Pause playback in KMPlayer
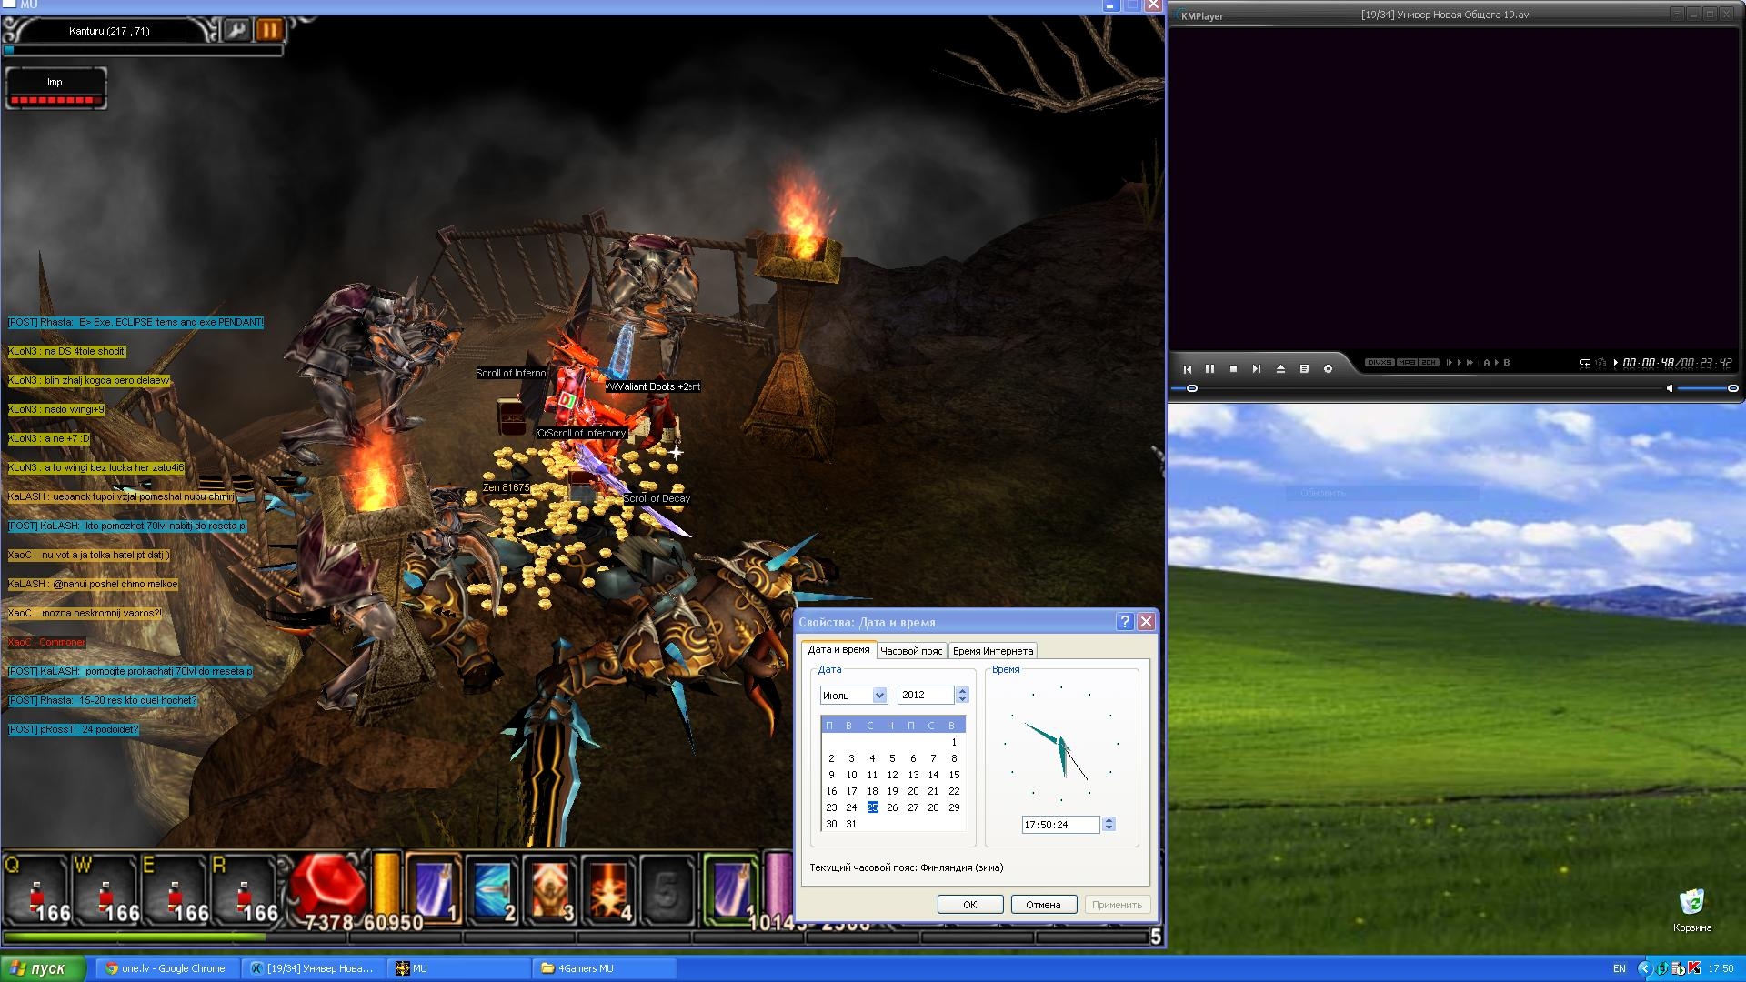The image size is (1746, 982). click(1209, 368)
